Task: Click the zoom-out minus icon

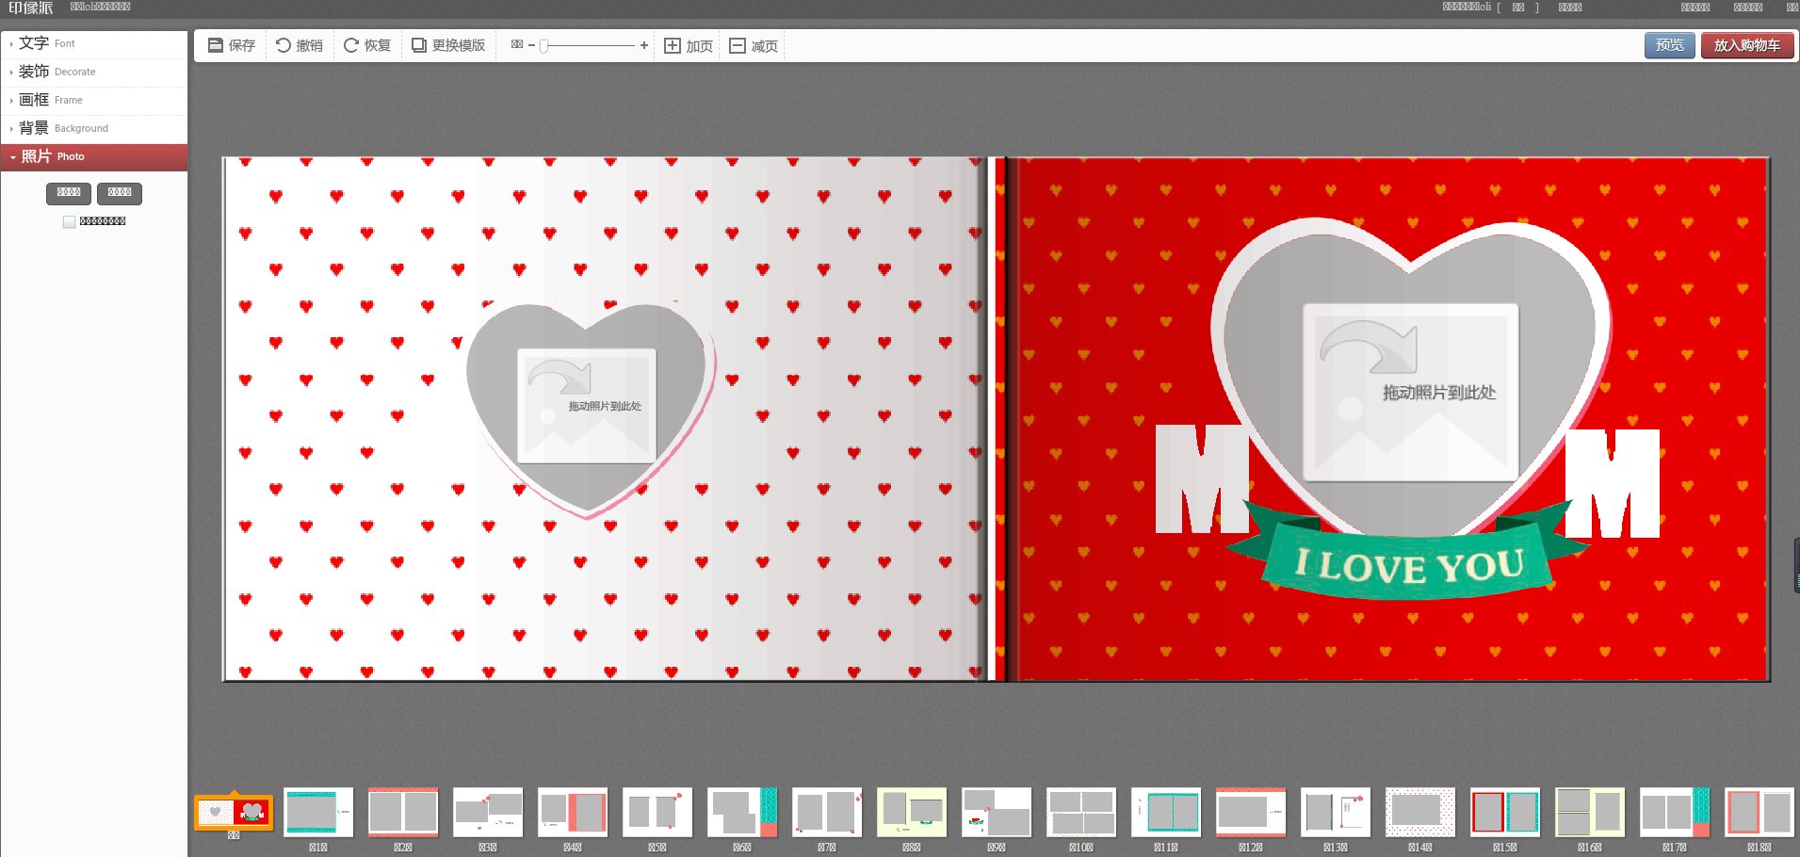Action: pyautogui.click(x=531, y=45)
